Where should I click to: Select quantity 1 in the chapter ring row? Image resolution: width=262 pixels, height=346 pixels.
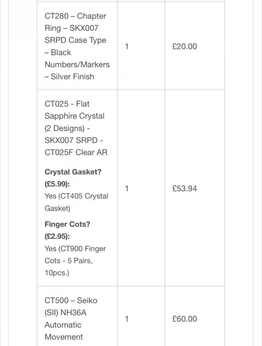(x=127, y=46)
